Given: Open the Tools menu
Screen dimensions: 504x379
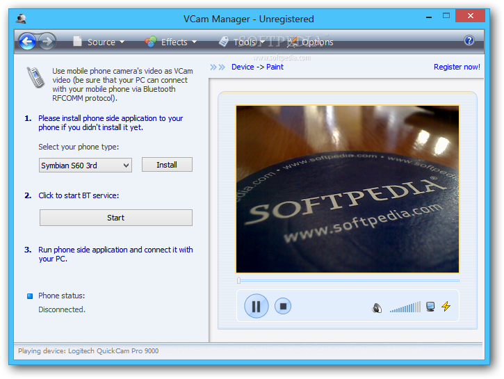Looking at the screenshot, I should coord(242,42).
